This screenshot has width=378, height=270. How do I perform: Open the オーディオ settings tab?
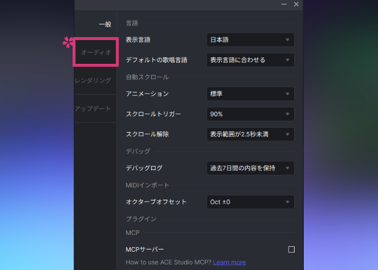tap(96, 52)
